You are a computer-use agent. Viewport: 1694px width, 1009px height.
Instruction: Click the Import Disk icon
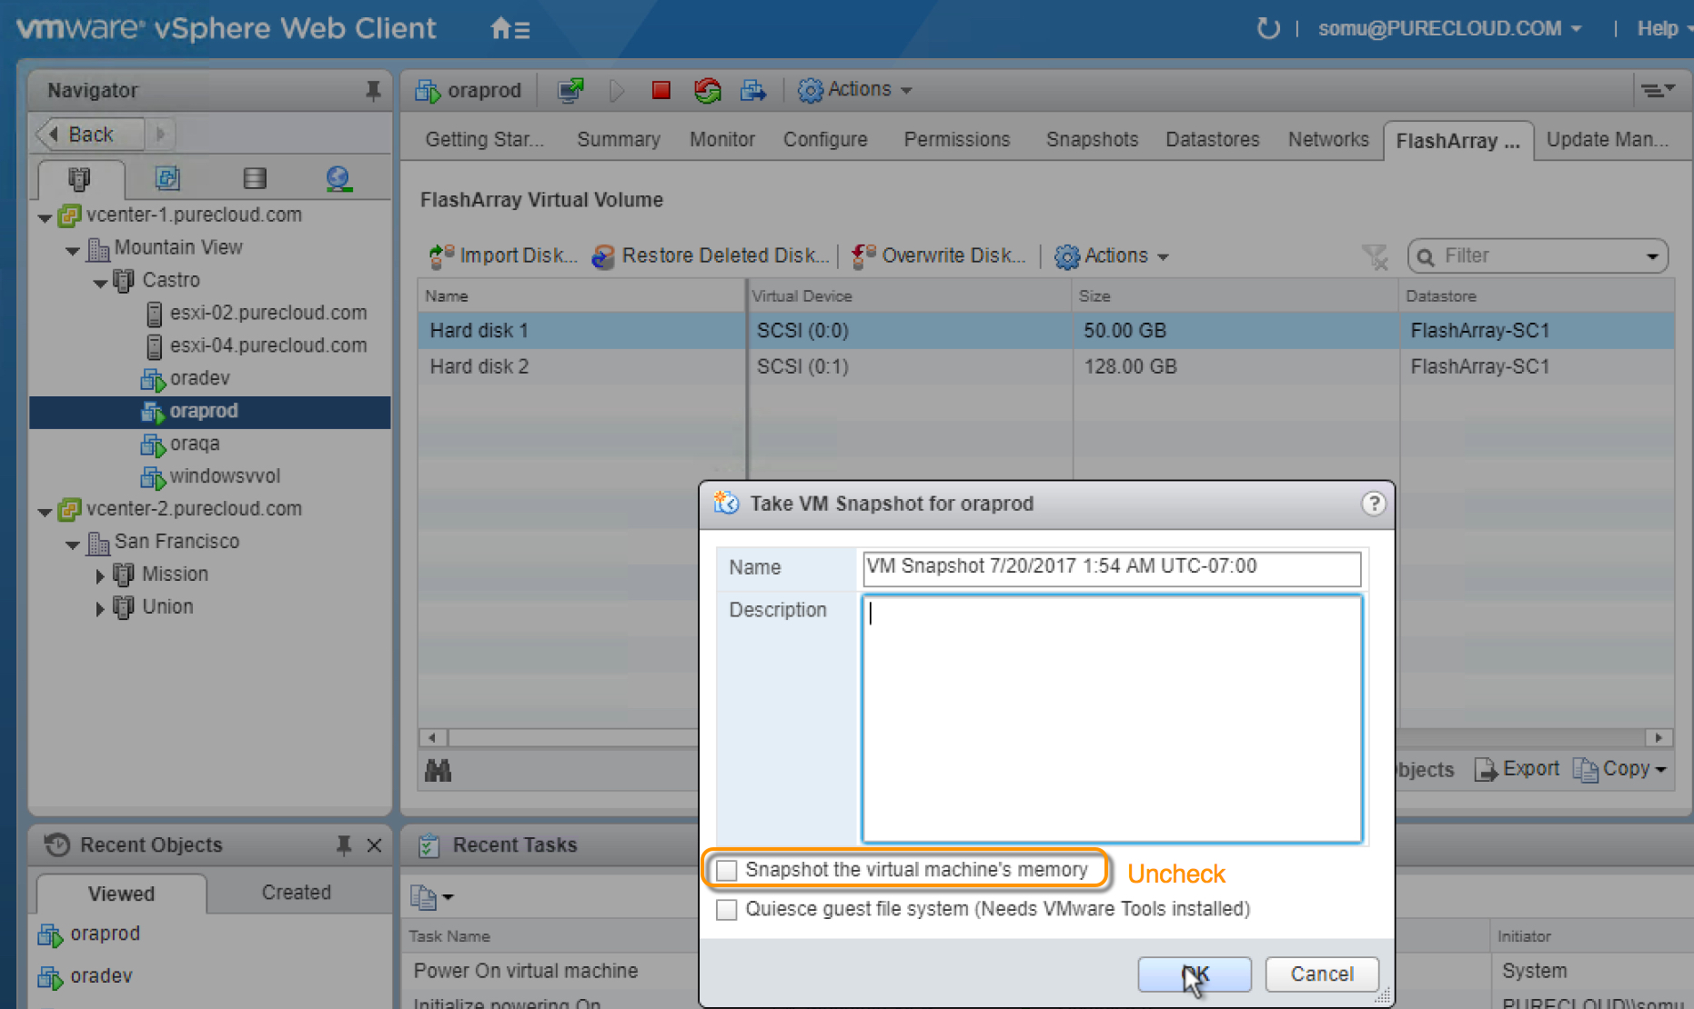(441, 256)
